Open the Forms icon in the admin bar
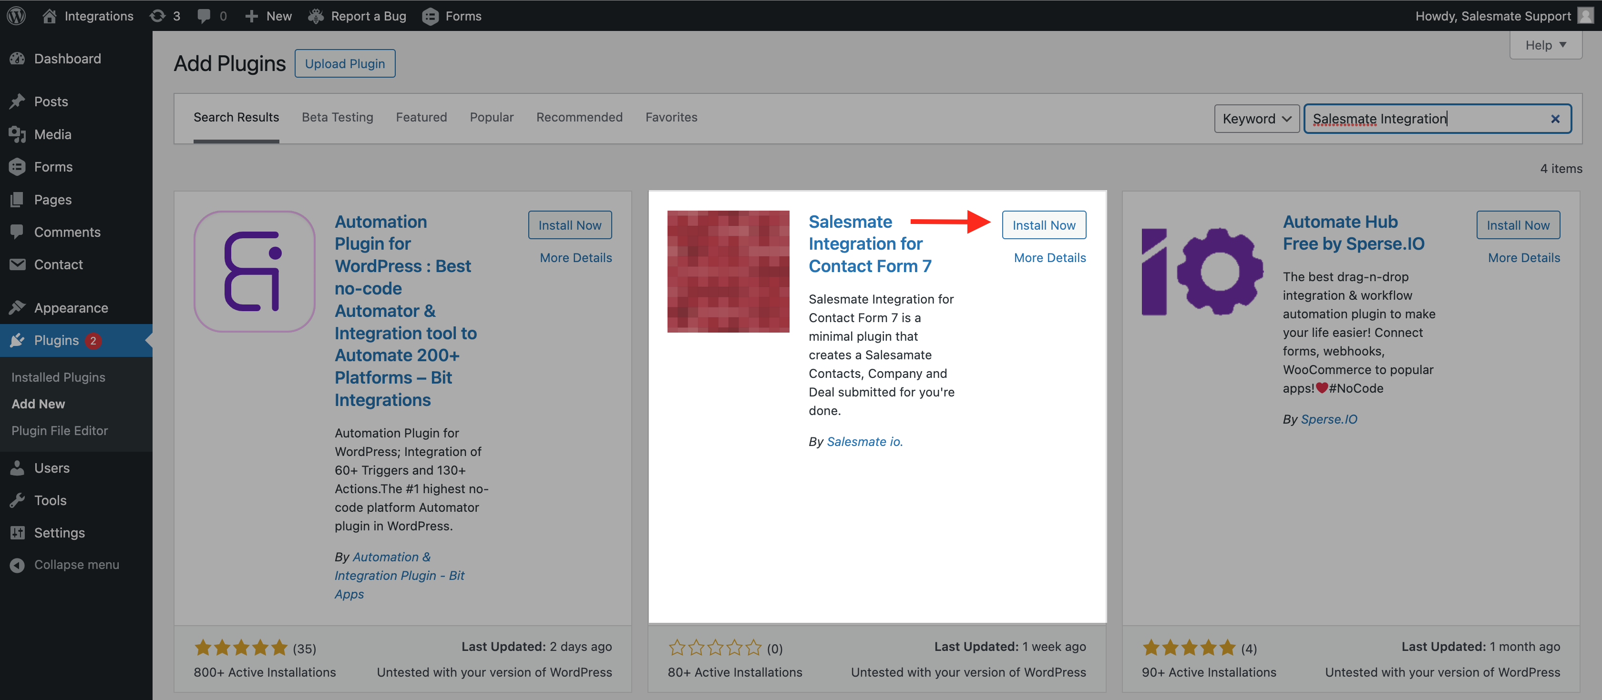This screenshot has width=1602, height=700. 430,16
